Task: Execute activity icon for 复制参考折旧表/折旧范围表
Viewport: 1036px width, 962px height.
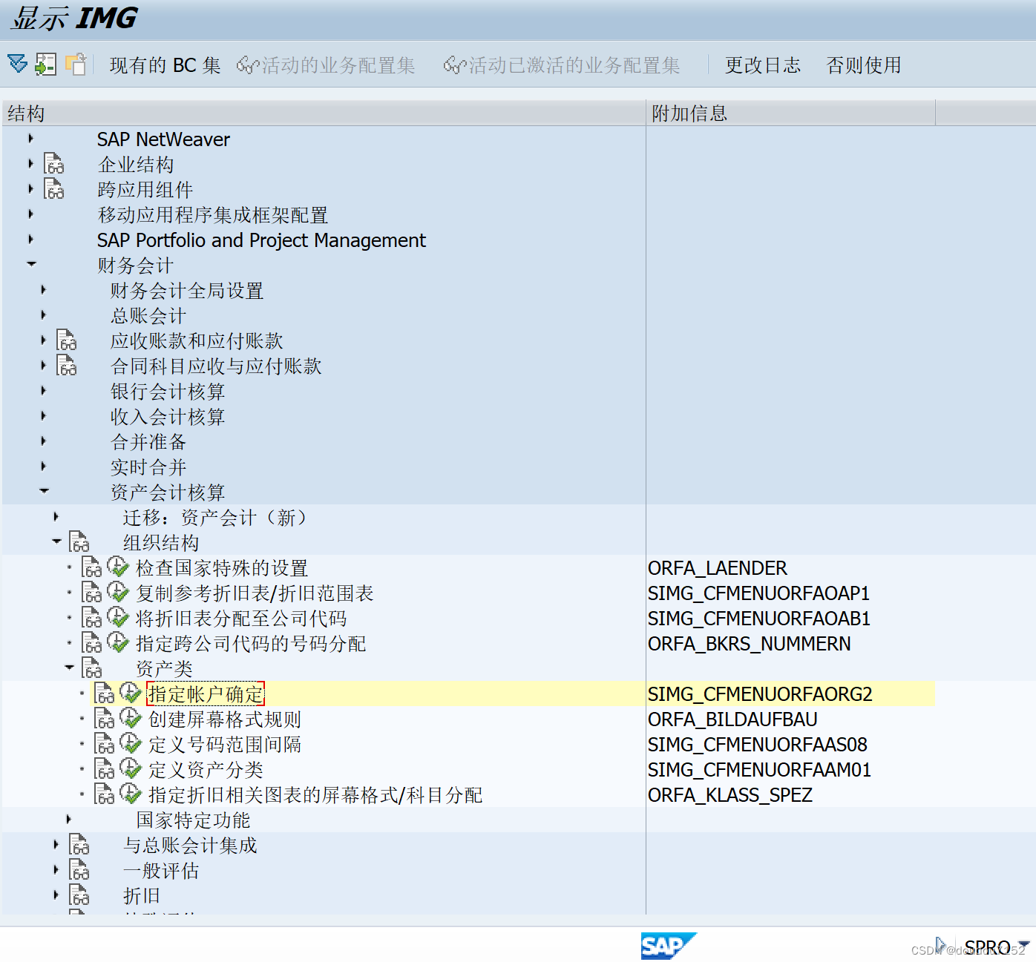Action: (x=118, y=592)
